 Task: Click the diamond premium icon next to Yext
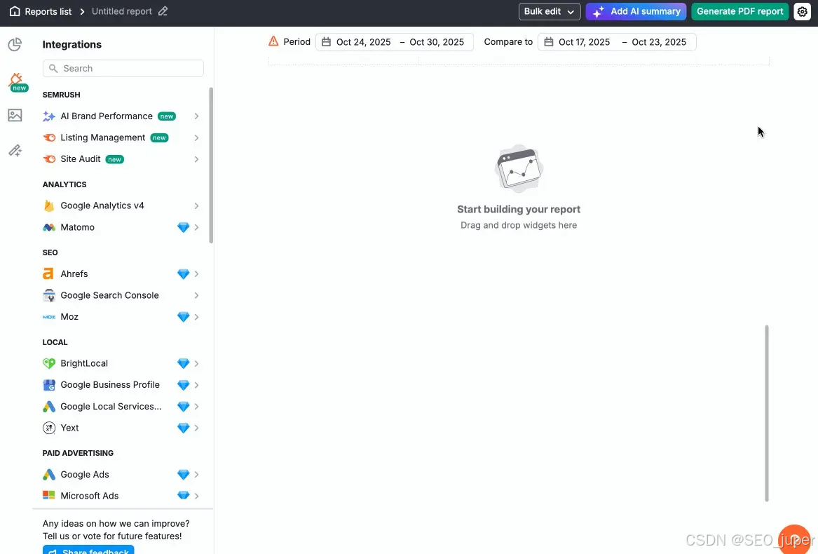tap(183, 428)
